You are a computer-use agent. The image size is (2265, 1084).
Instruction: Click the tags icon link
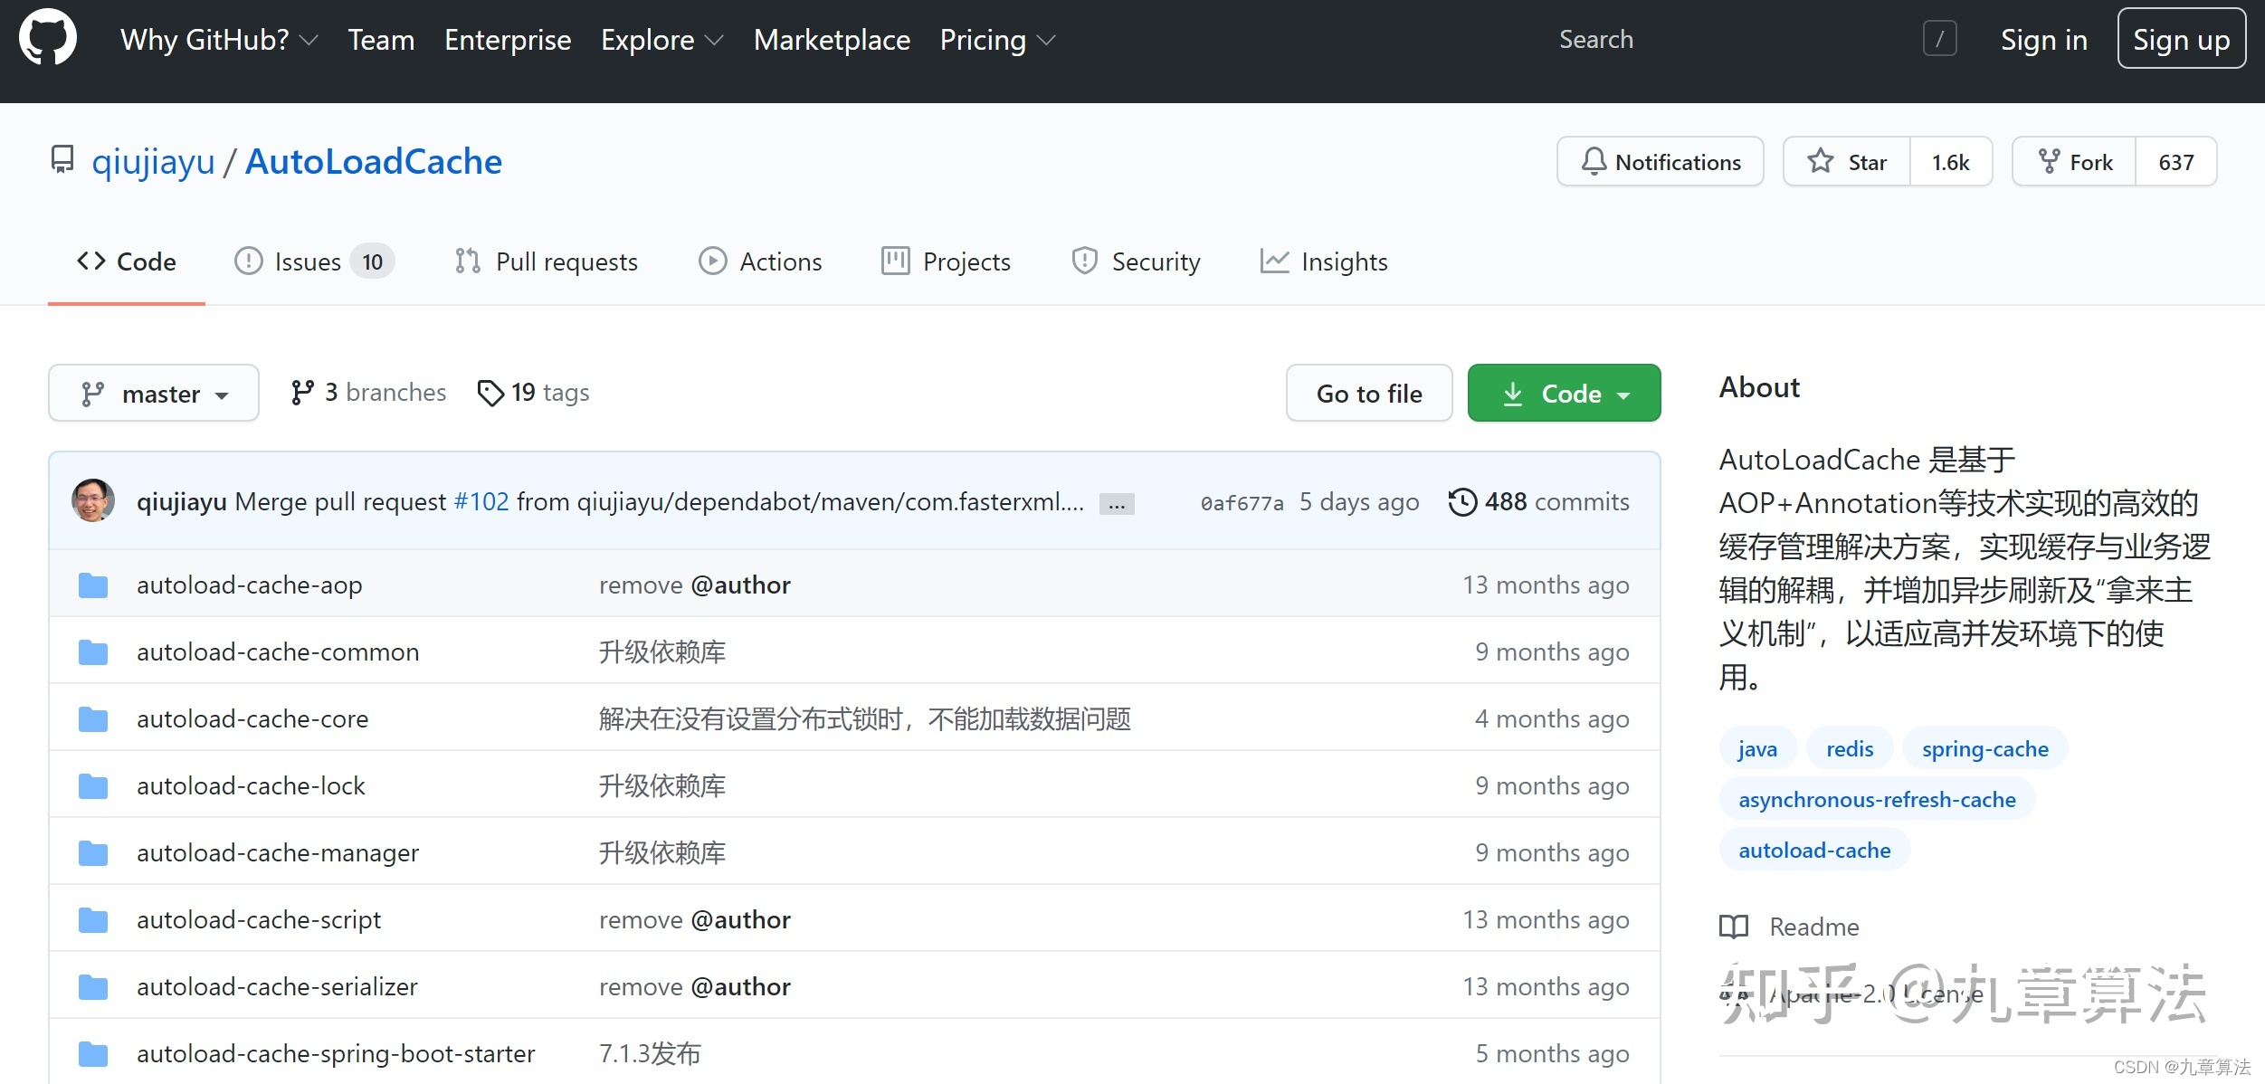coord(490,393)
